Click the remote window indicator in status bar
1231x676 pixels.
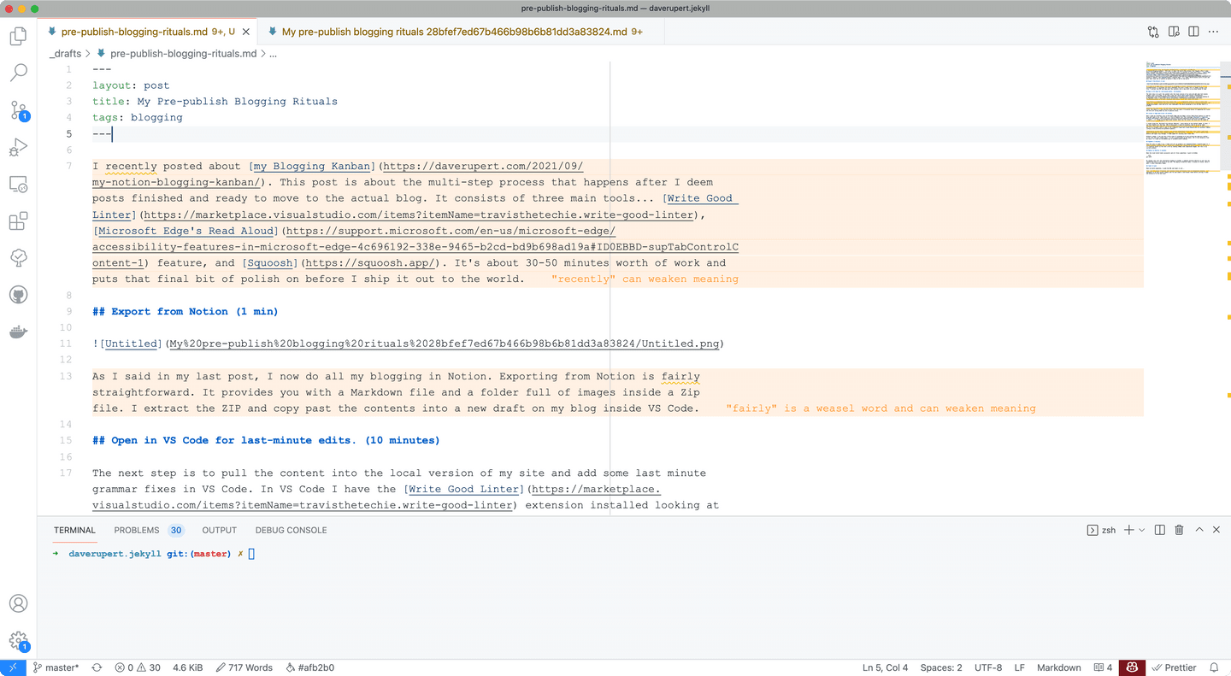12,667
